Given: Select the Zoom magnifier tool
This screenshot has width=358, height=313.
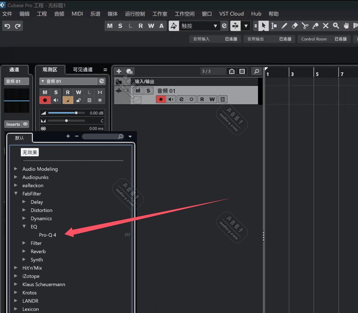Looking at the screenshot, I should 336,26.
